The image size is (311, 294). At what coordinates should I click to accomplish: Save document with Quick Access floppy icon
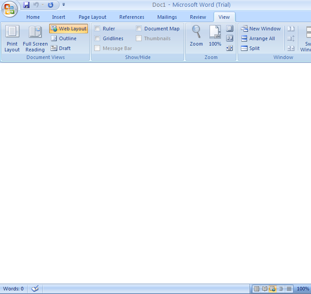pos(26,5)
